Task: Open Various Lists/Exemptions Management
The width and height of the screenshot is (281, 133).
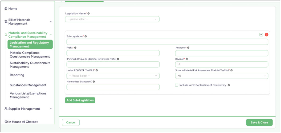Action: 28,95
